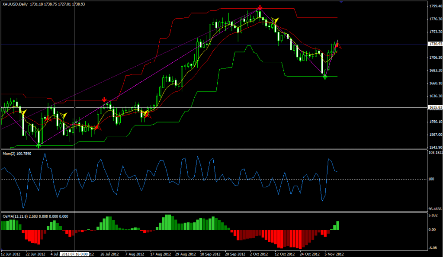Click price level 1753.20 on axis
This screenshot has width=443, height=257.
436,32
